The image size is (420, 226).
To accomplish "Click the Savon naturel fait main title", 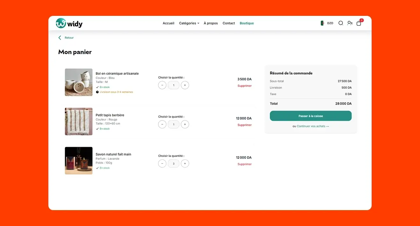I will click(x=113, y=154).
